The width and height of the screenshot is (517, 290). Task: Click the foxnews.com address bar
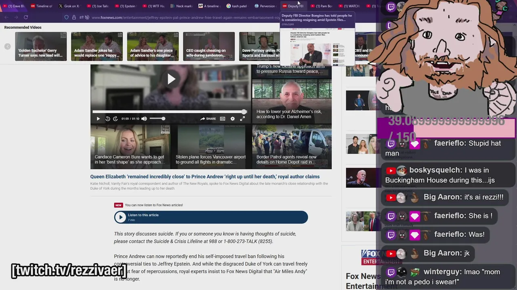[x=186, y=17]
